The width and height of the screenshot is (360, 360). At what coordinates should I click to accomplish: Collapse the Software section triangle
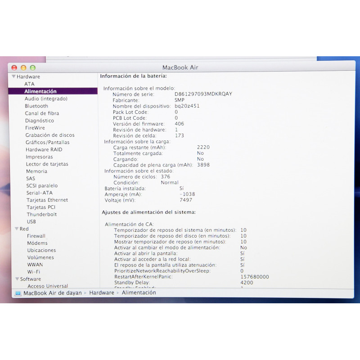coord(17,279)
